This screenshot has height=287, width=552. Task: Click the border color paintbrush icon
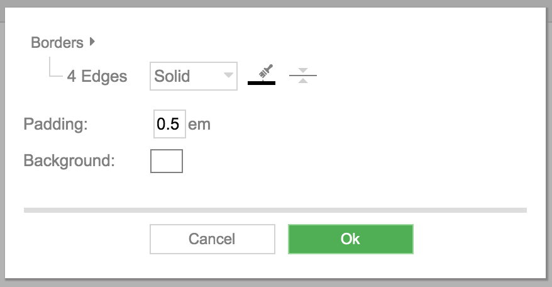pos(266,71)
